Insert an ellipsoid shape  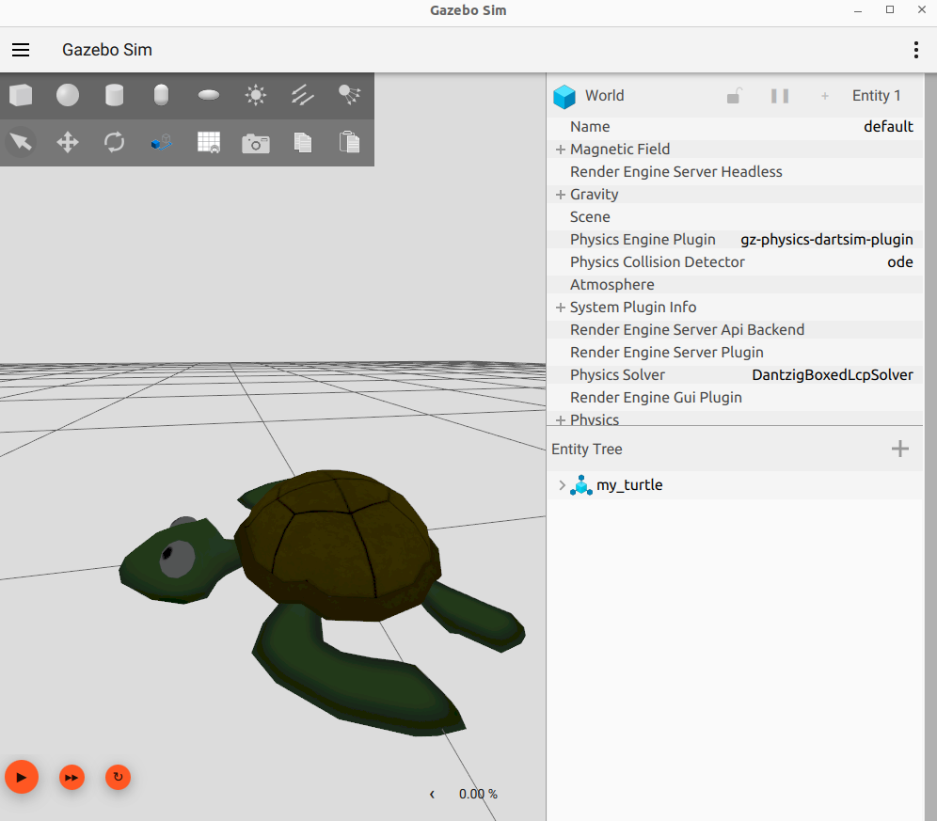coord(209,95)
